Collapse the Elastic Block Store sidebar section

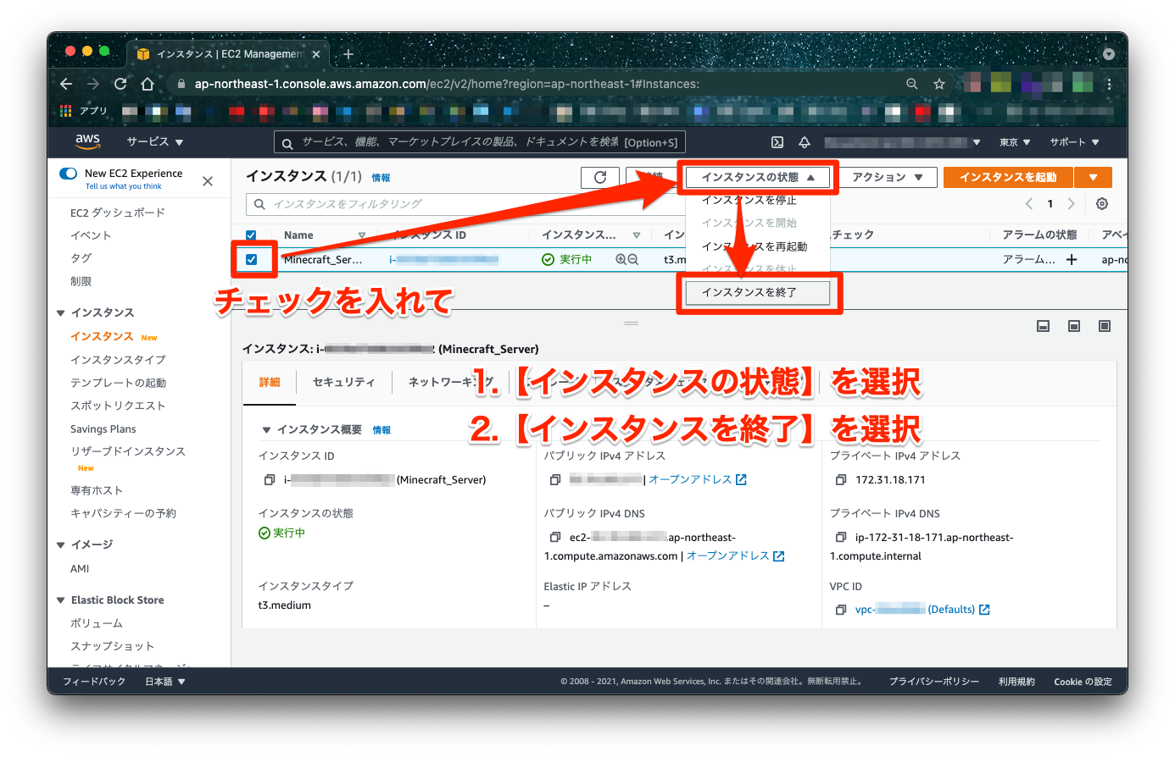point(61,600)
